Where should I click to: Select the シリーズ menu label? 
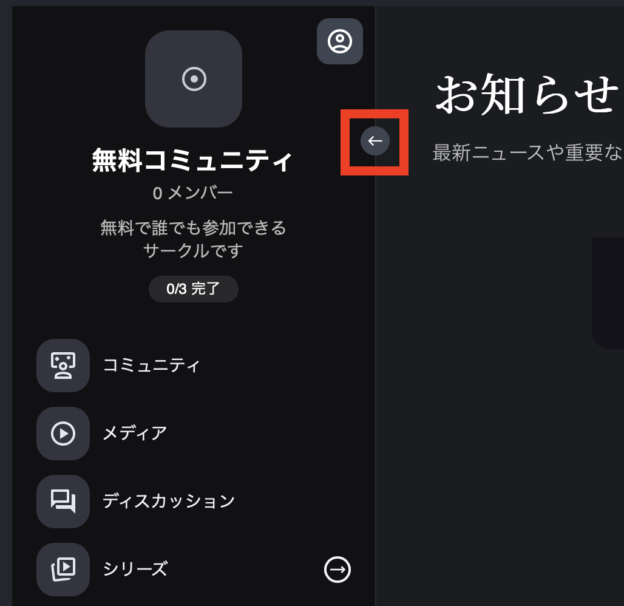pyautogui.click(x=135, y=570)
